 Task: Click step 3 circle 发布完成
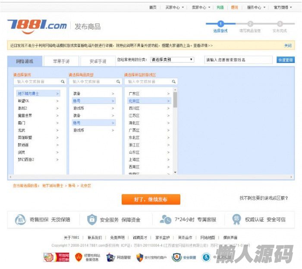[280, 24]
